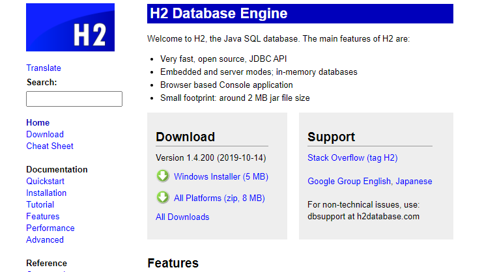Open Google Group English link
The image size is (497, 272).
(349, 181)
